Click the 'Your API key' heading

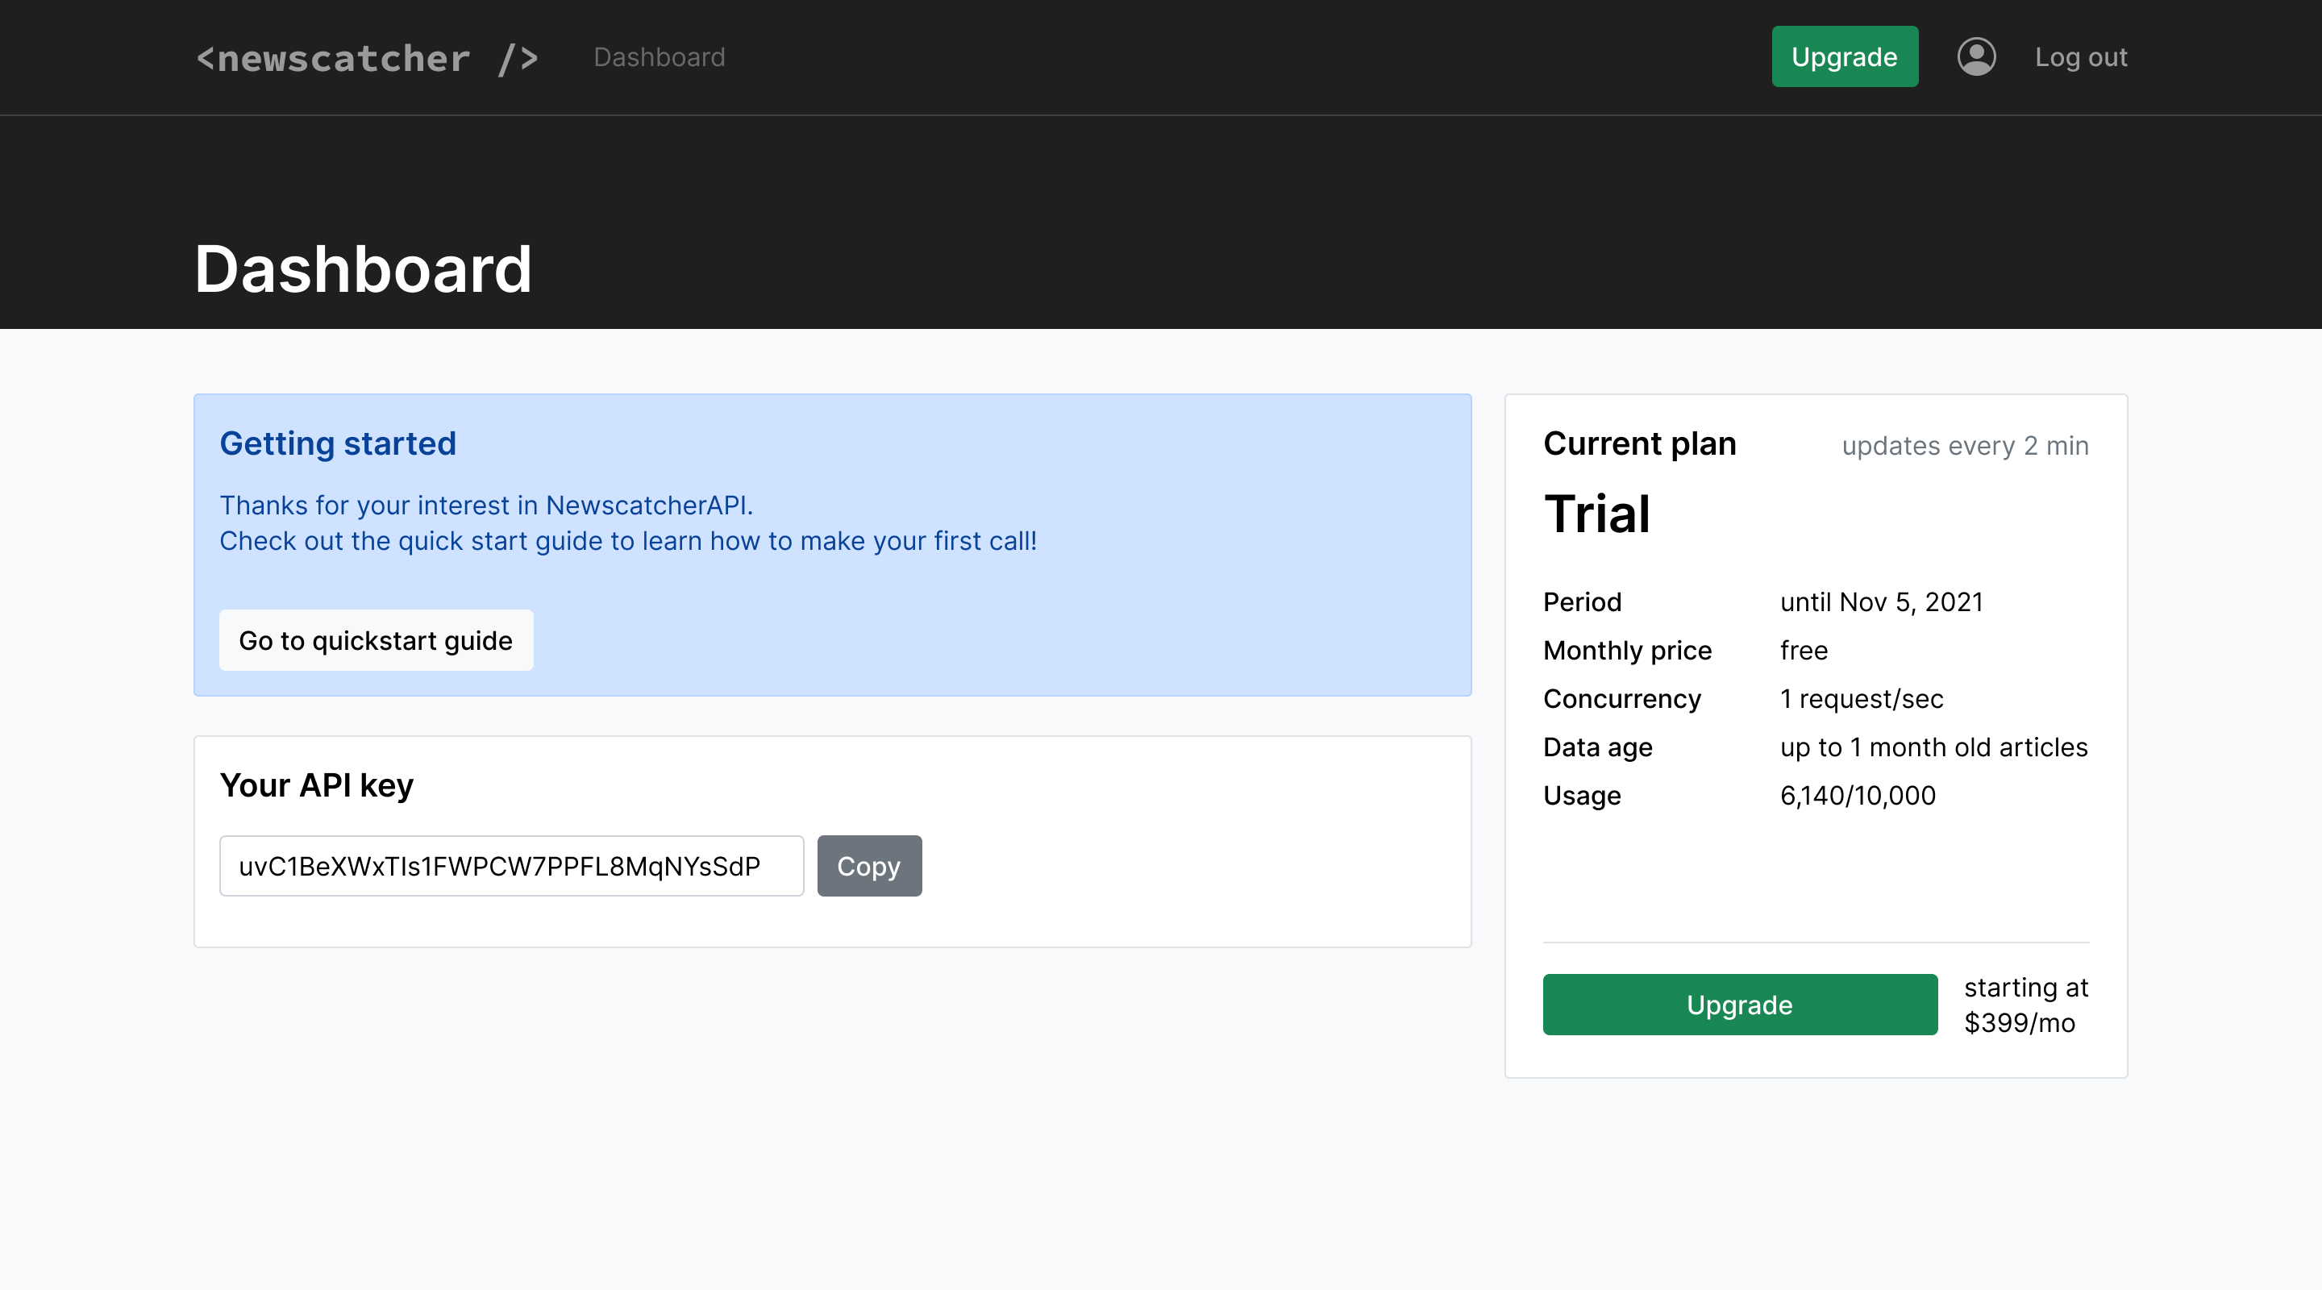click(x=316, y=785)
